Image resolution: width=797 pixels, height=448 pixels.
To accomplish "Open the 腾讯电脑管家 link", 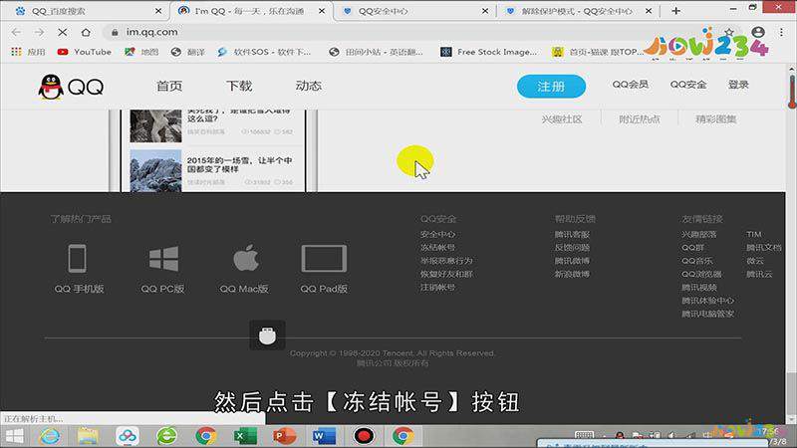I will 707,314.
